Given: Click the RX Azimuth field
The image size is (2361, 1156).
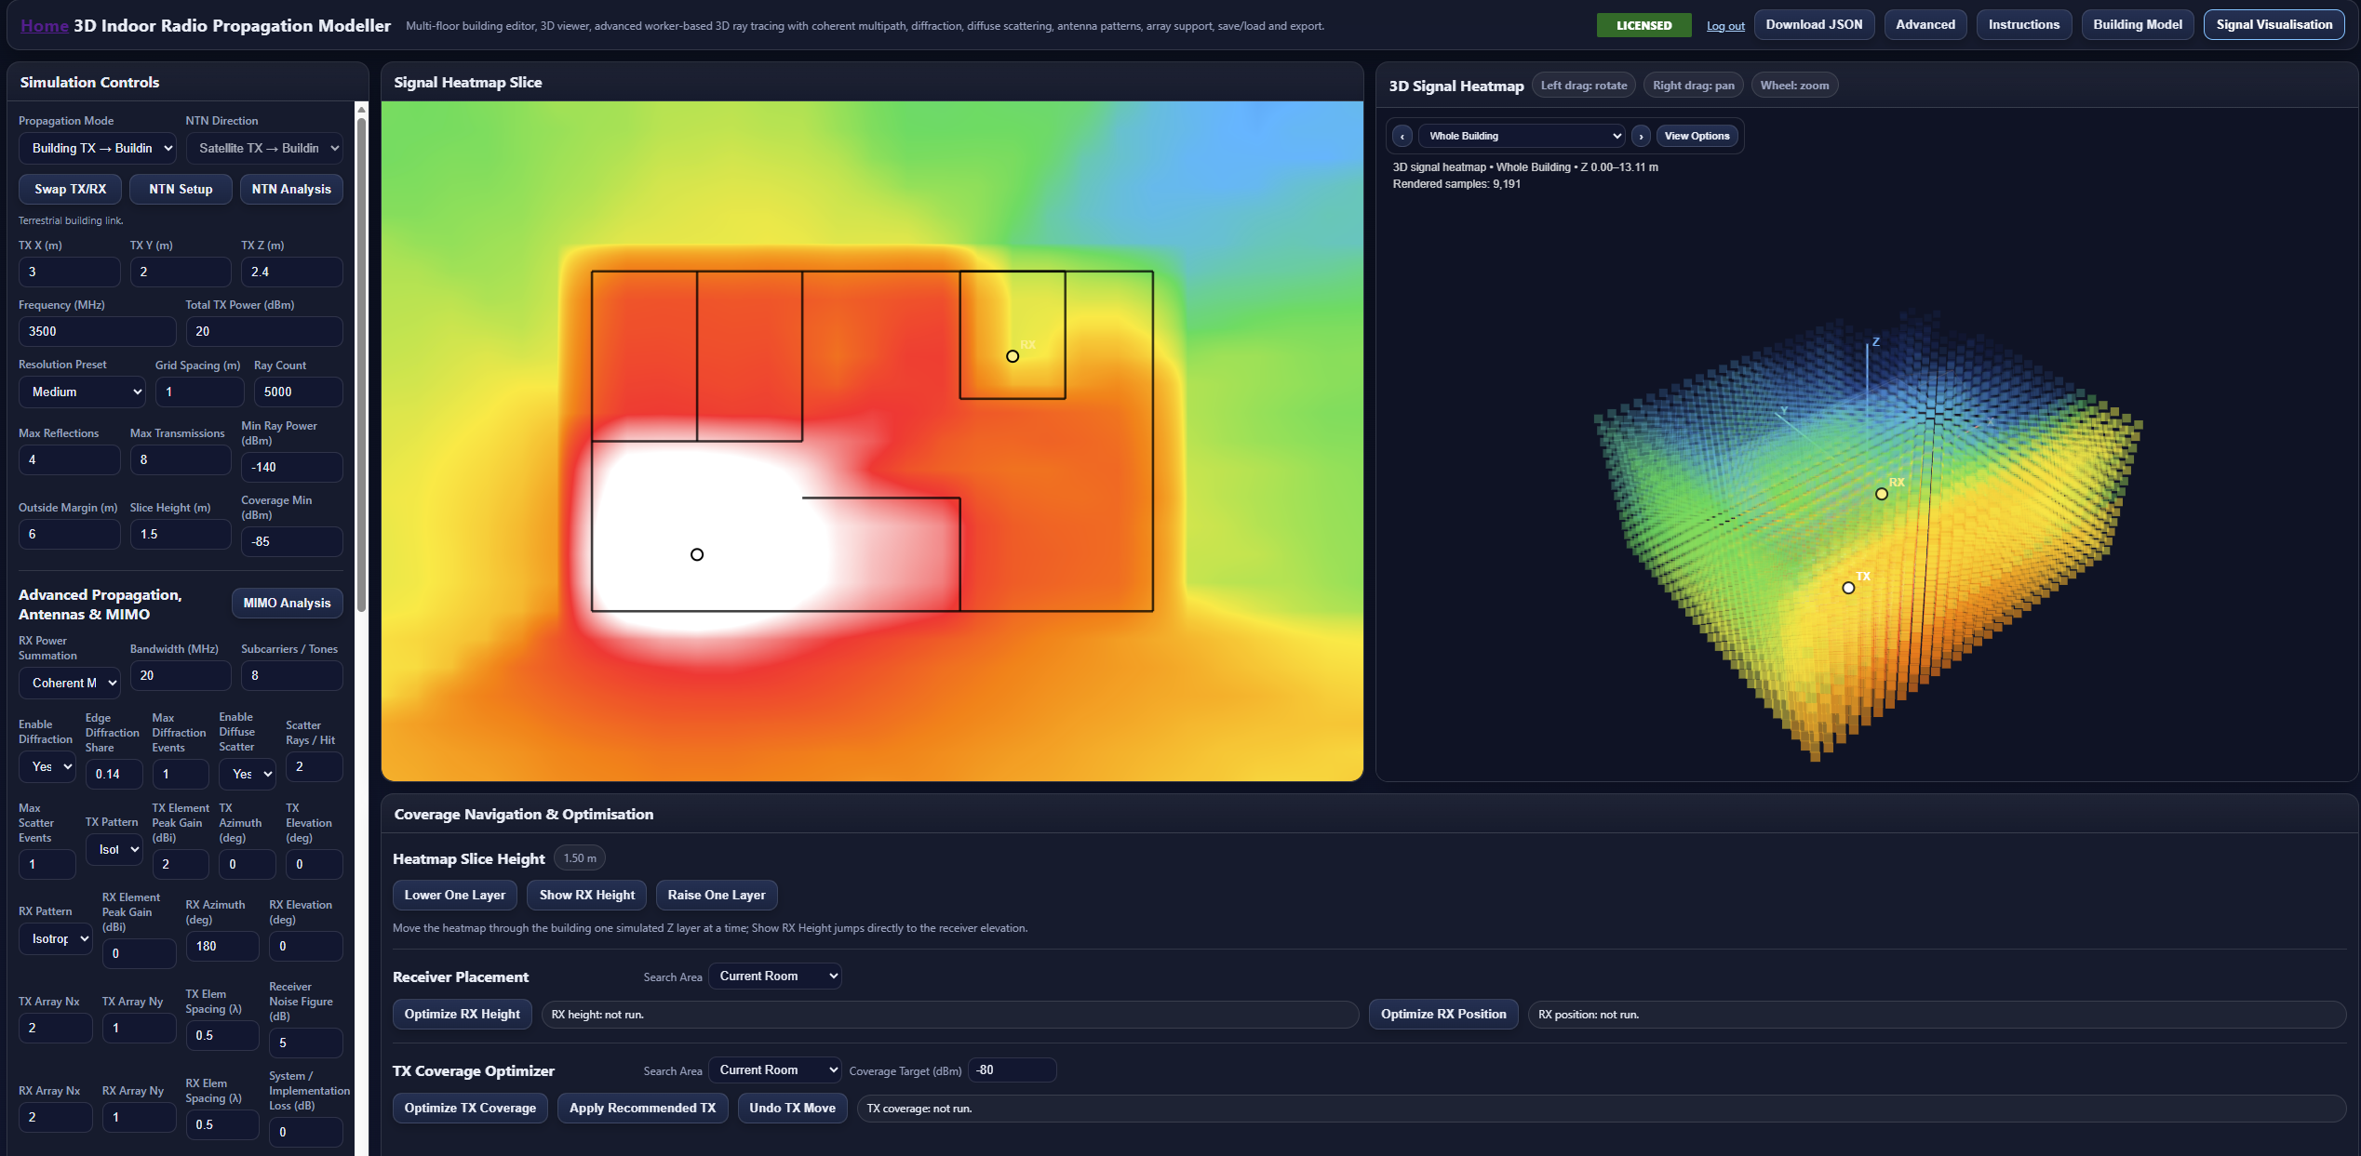Looking at the screenshot, I should pyautogui.click(x=221, y=946).
